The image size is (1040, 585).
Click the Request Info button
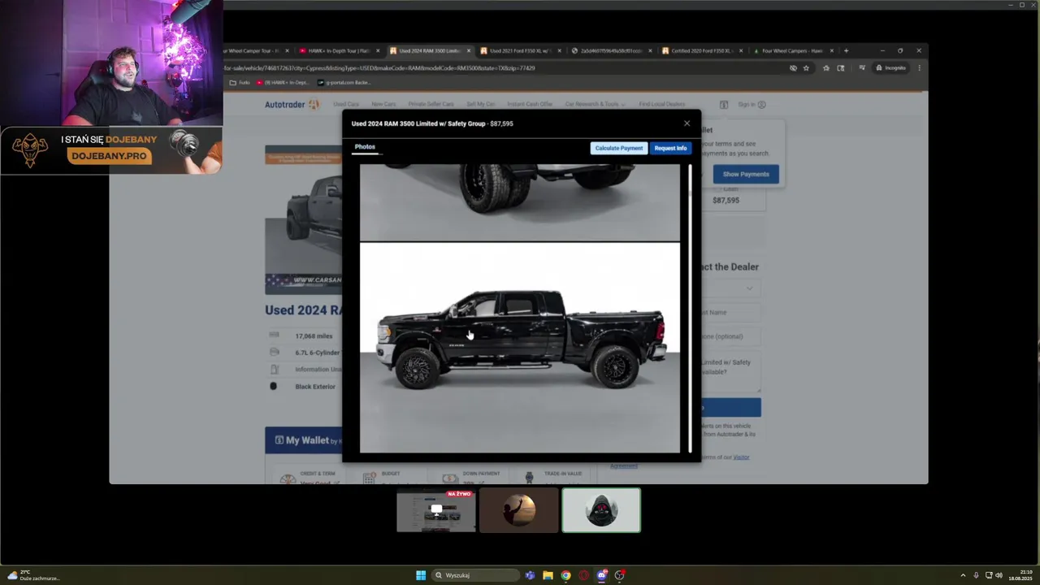[x=670, y=148]
